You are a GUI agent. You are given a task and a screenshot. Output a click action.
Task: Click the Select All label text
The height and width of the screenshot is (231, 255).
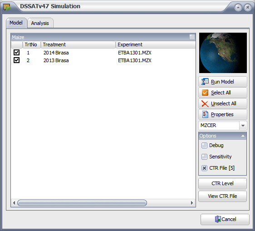(x=221, y=93)
